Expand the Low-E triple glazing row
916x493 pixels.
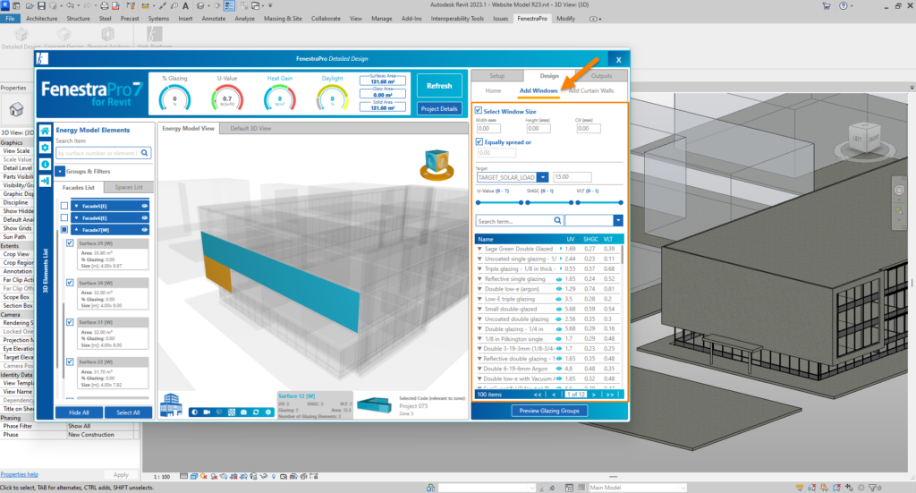point(479,299)
